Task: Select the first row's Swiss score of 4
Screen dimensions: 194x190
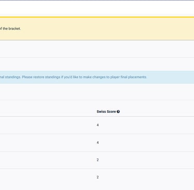Action: pyautogui.click(x=98, y=125)
